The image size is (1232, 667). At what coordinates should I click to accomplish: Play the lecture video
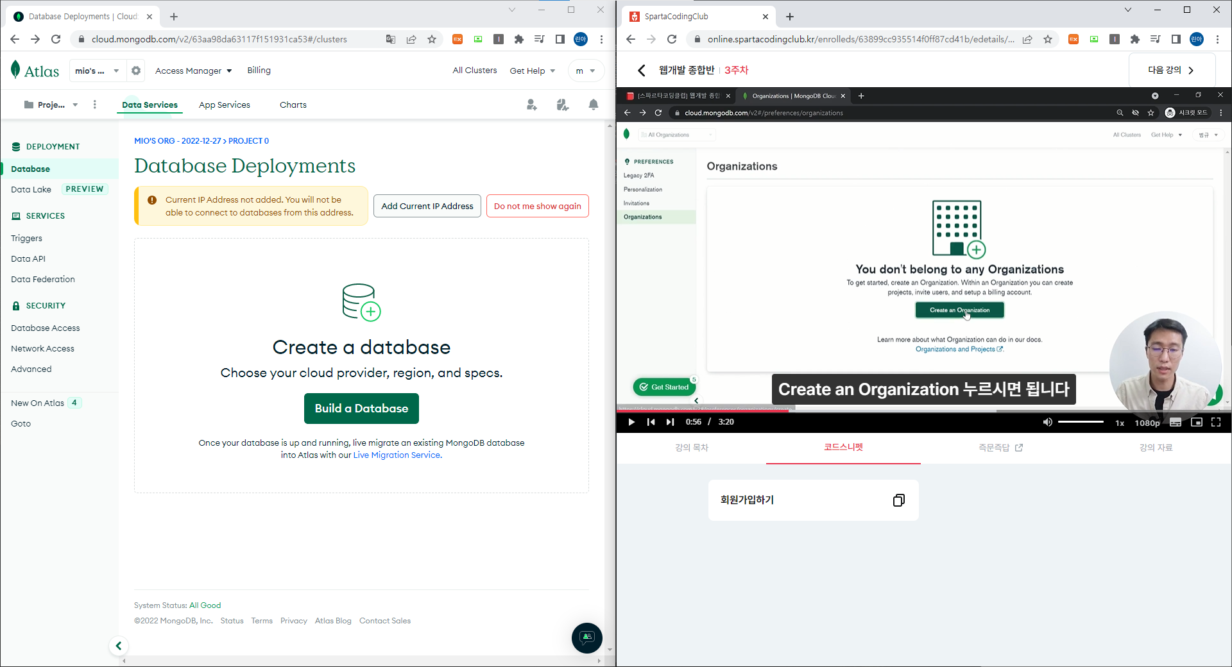point(631,422)
